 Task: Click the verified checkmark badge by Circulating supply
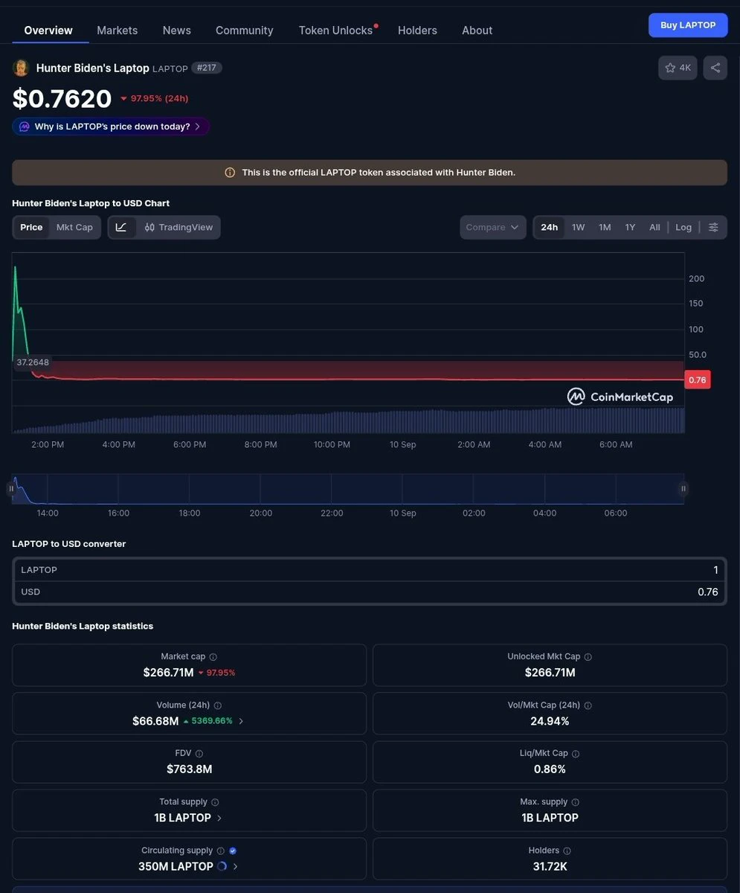pos(233,851)
